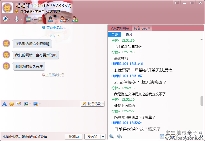Click the message 目前是您说的这个情况了
The image size is (205, 141).
click(137, 129)
